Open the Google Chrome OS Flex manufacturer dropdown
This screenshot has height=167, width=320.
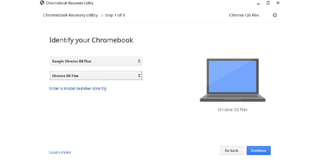[x=96, y=61]
